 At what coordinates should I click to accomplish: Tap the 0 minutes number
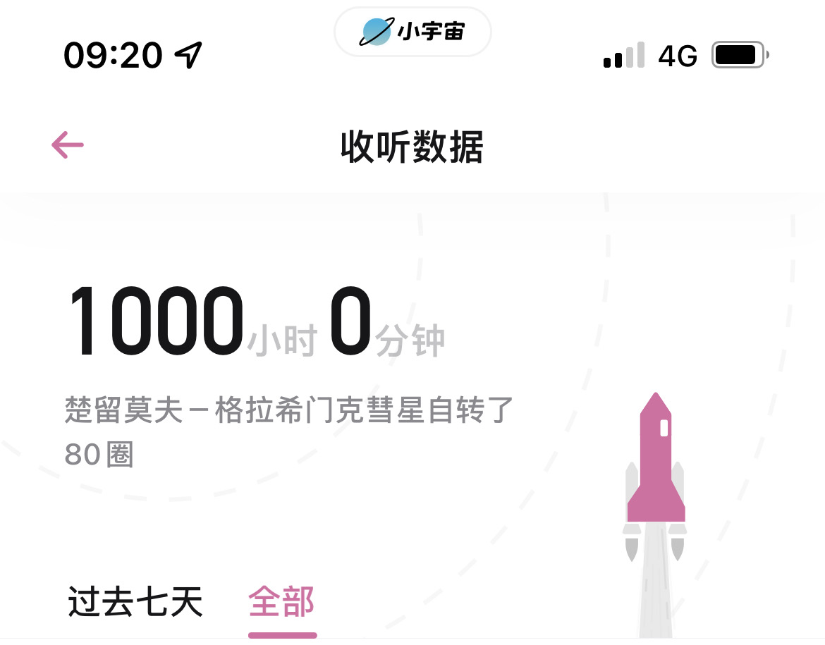[350, 321]
